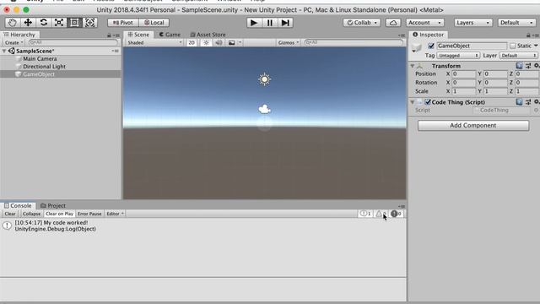Open the Gizmos dropdown
This screenshot has width=540, height=304.
point(289,43)
